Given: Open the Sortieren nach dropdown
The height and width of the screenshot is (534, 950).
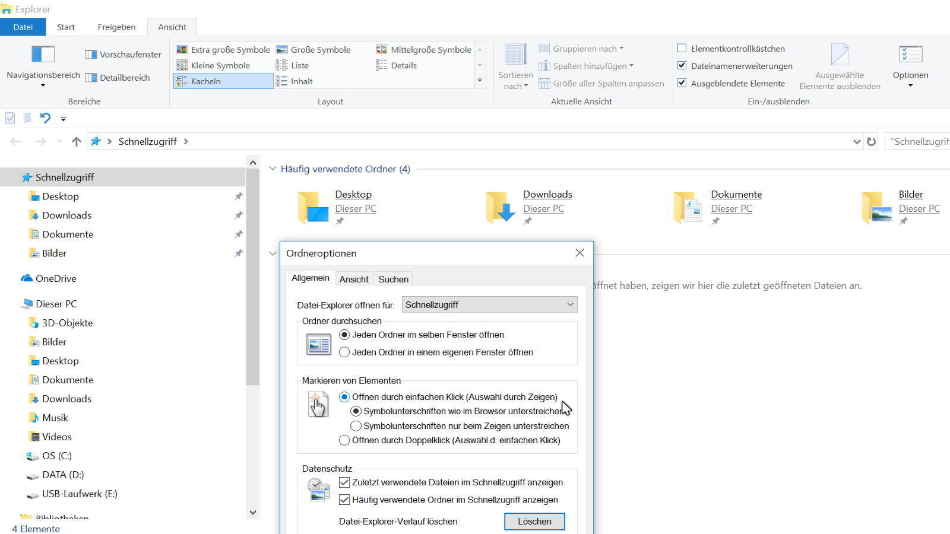Looking at the screenshot, I should click(x=515, y=65).
